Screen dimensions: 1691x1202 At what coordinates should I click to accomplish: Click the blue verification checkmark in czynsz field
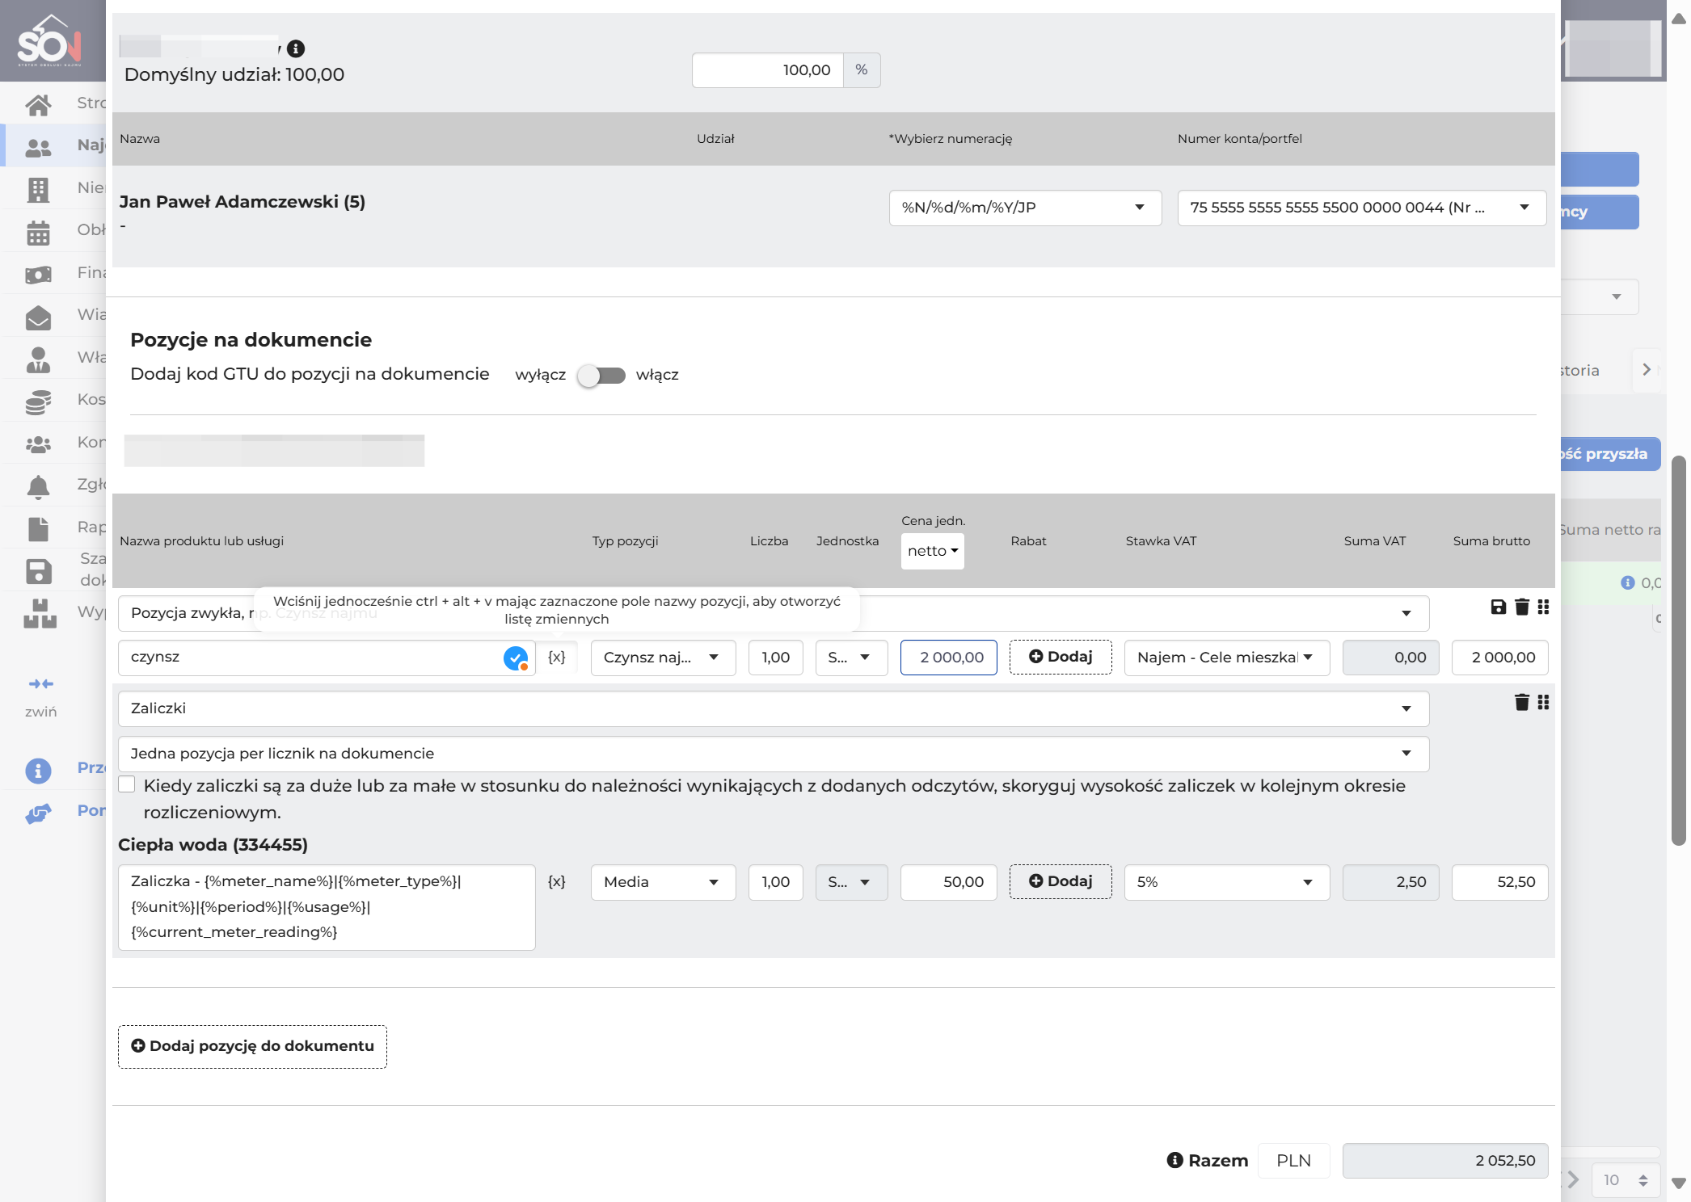point(515,658)
